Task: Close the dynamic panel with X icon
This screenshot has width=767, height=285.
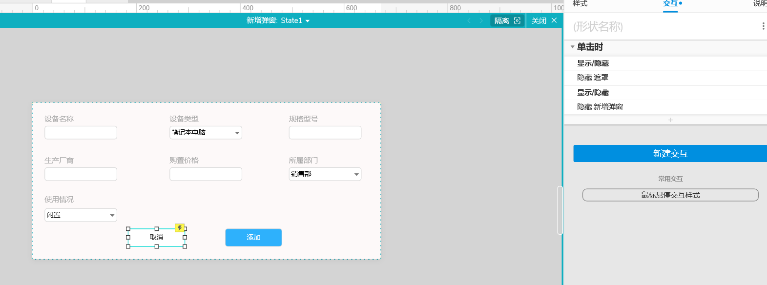Action: (x=554, y=20)
